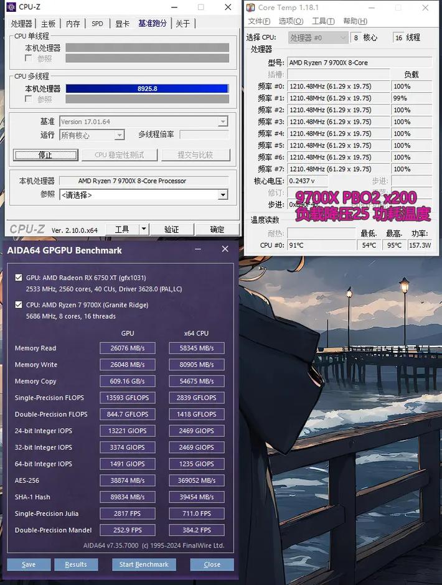The height and width of the screenshot is (585, 442).
Task: Click the Core Temp thermometer title icon
Action: 250,7
